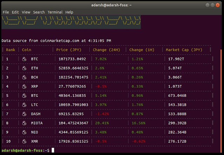Open the Terminal menu
Viewport: 224px width, 155px height.
(x=55, y=12)
